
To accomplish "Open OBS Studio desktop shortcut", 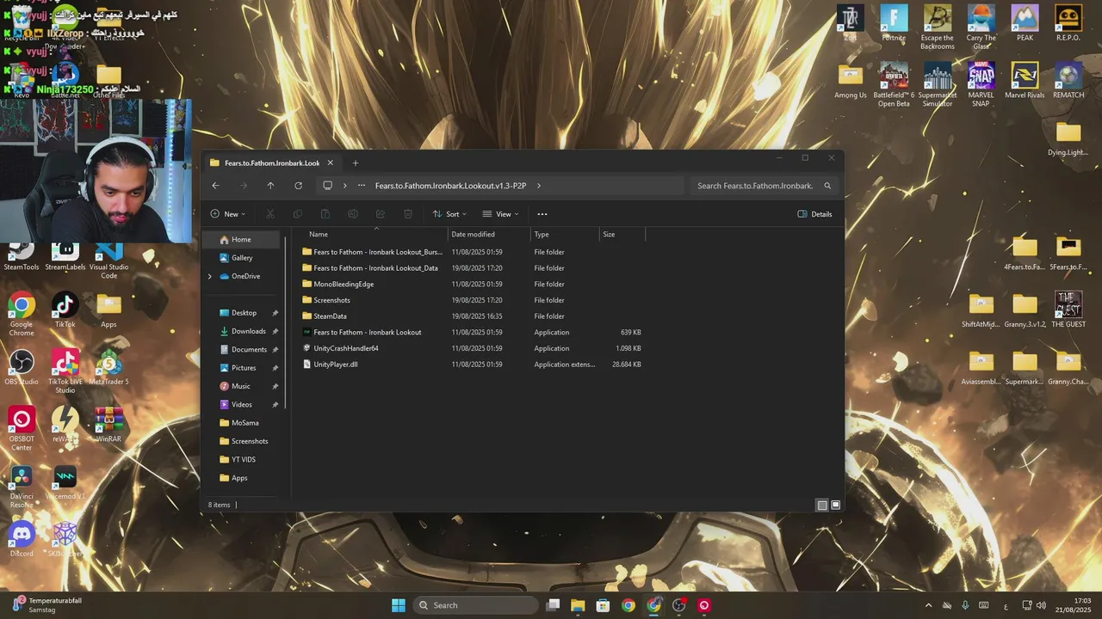I will 22,367.
